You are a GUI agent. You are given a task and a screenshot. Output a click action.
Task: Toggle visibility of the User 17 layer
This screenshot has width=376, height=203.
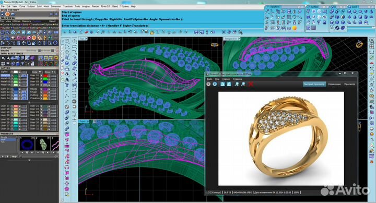point(12,106)
